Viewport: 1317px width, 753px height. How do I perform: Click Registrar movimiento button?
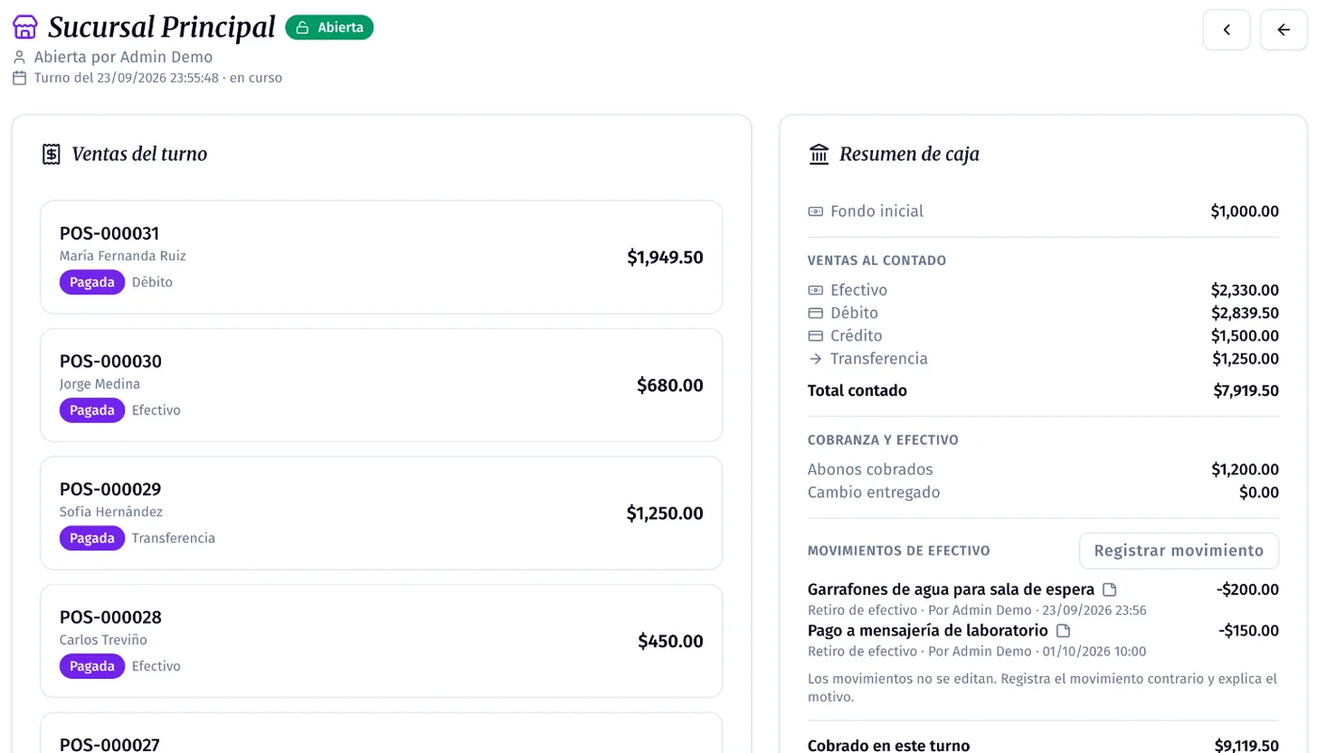[1179, 551]
